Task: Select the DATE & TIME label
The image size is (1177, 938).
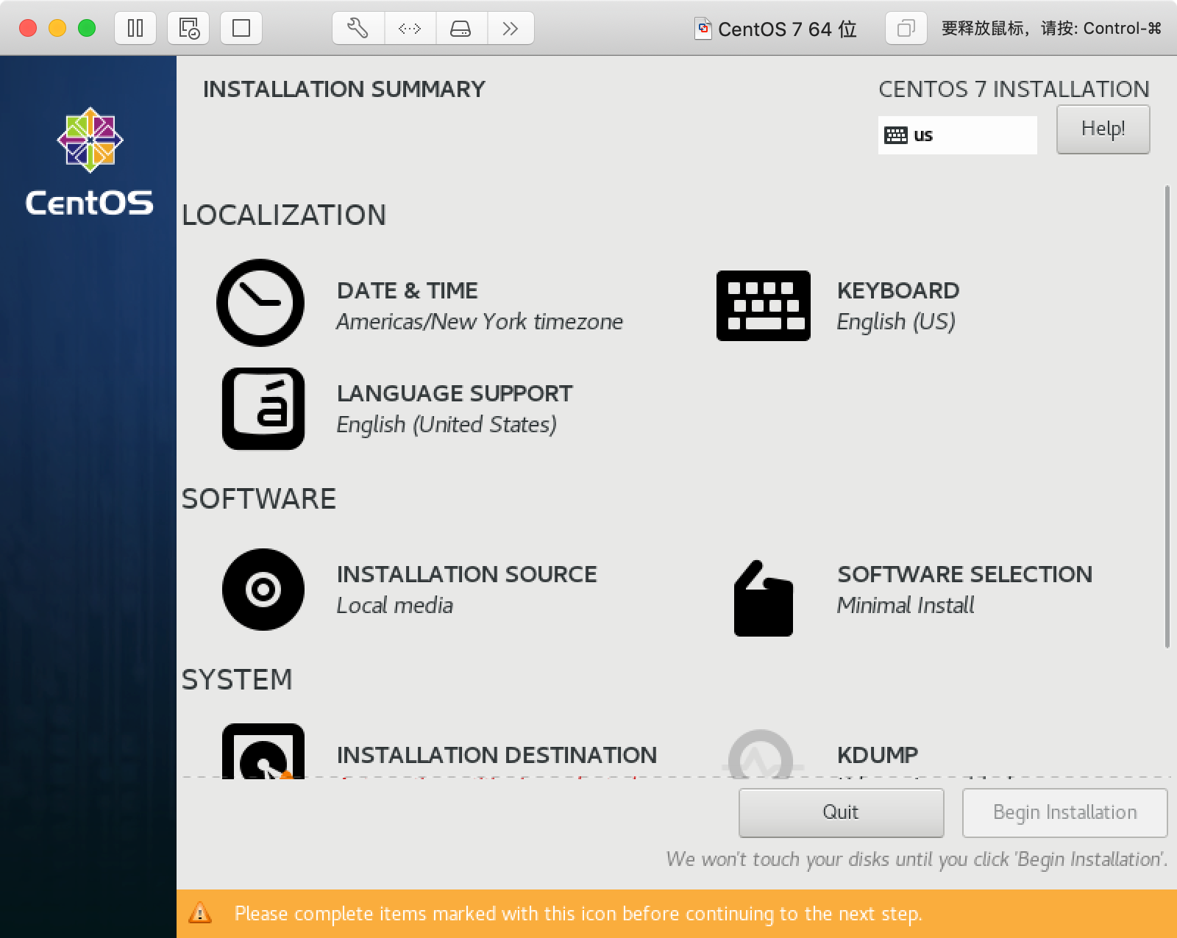Action: coord(408,290)
